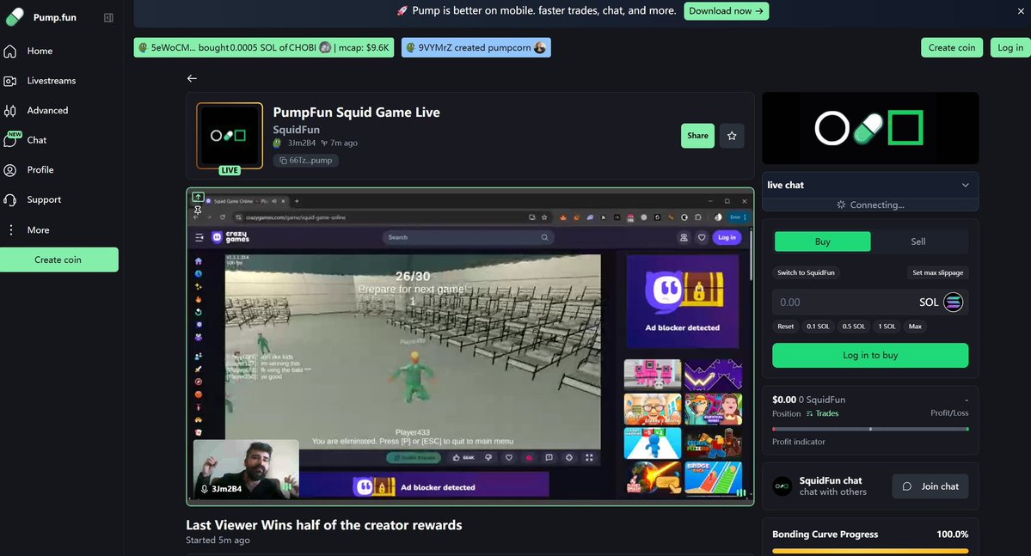
Task: Click Download now in the banner
Action: [x=726, y=11]
